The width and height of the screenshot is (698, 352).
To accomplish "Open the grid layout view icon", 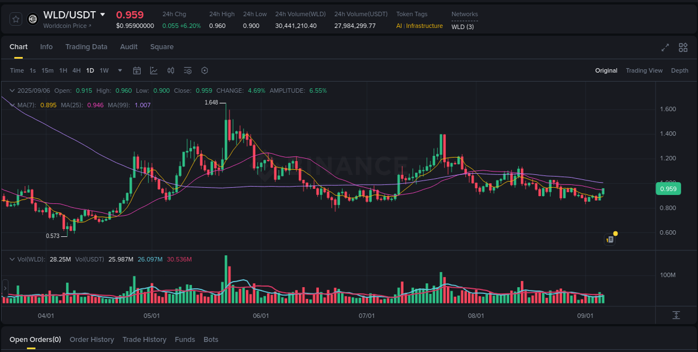I will click(683, 48).
